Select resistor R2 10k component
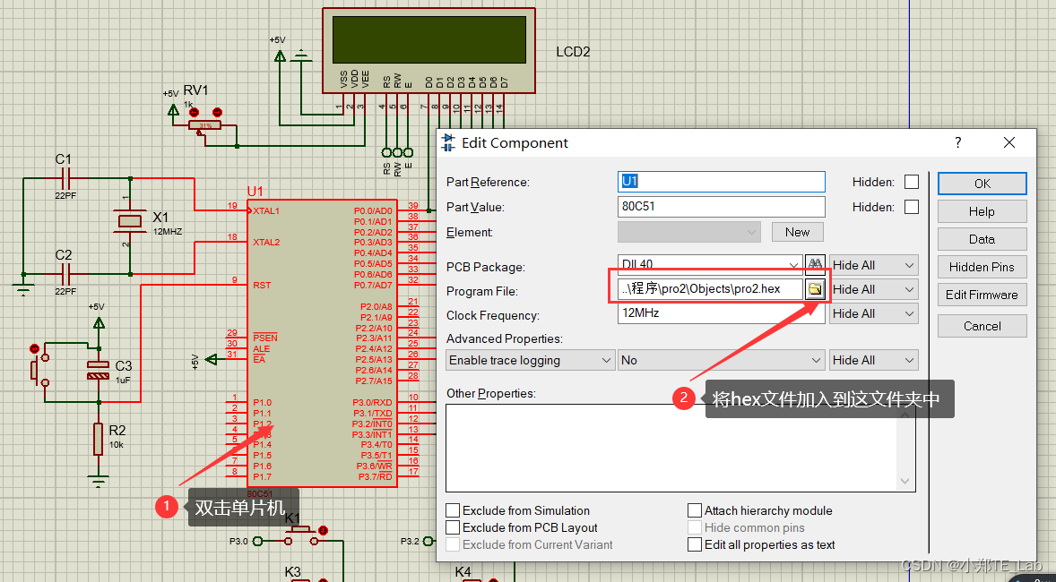 99,439
